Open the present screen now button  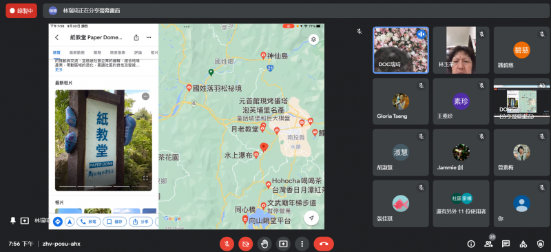coord(283,244)
